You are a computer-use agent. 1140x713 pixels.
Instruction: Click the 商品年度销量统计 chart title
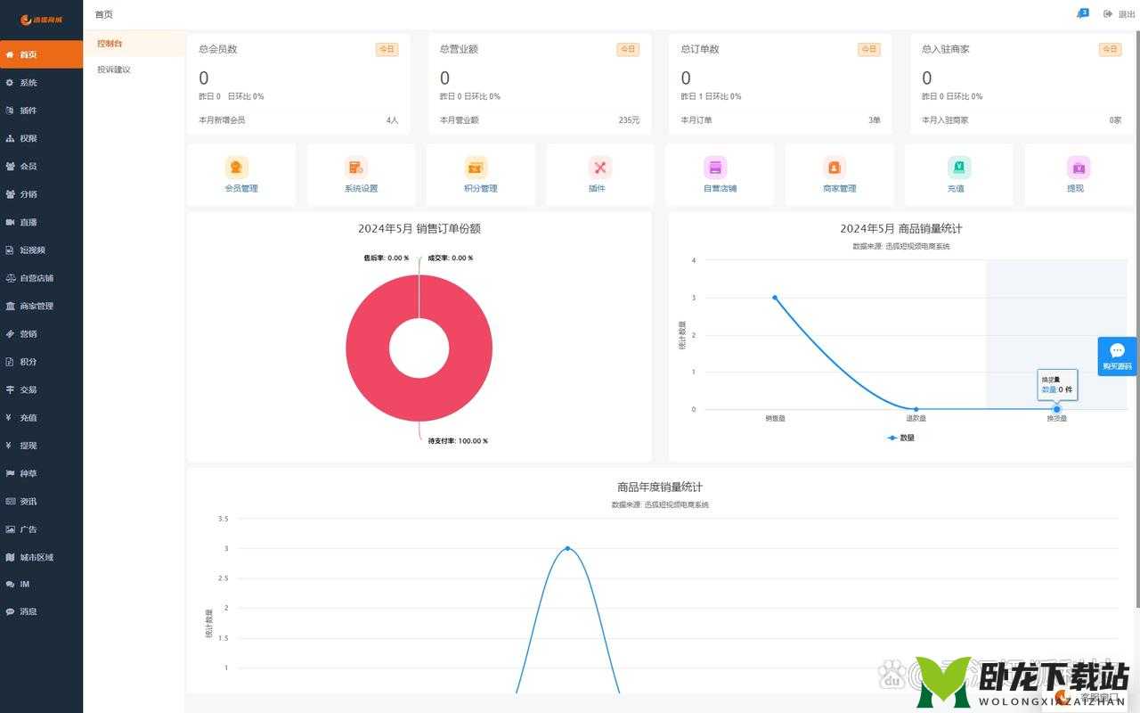pyautogui.click(x=660, y=487)
